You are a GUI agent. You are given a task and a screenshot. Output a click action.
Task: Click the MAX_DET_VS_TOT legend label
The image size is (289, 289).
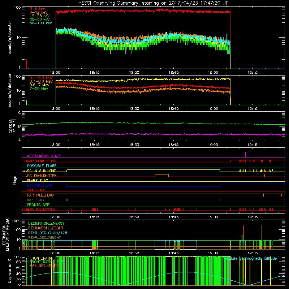[44, 266]
